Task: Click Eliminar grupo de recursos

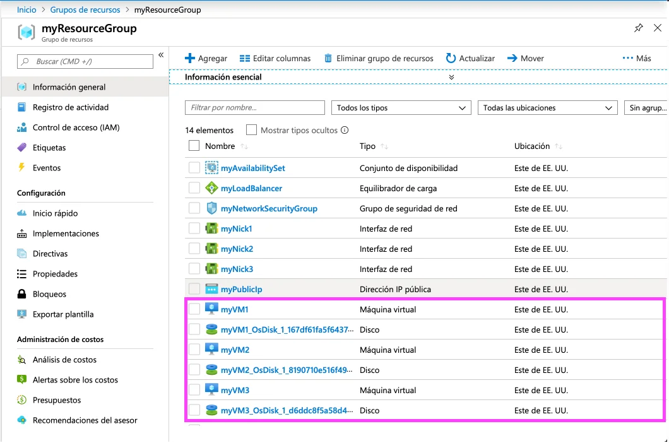Action: click(x=379, y=58)
